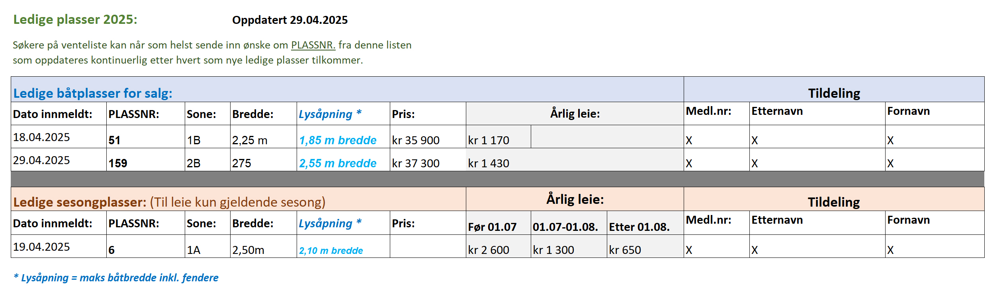Click the '1,85 m bredde' lysåpning cell
The image size is (1007, 300).
[x=343, y=137]
